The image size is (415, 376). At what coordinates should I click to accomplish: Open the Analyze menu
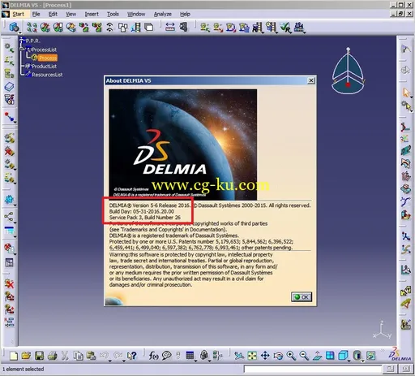[163, 14]
